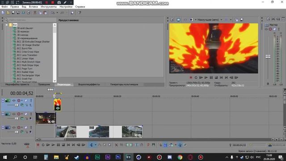Open the dropdown arrow next to Undo
This screenshot has height=161, width=286.
[x=57, y=13]
